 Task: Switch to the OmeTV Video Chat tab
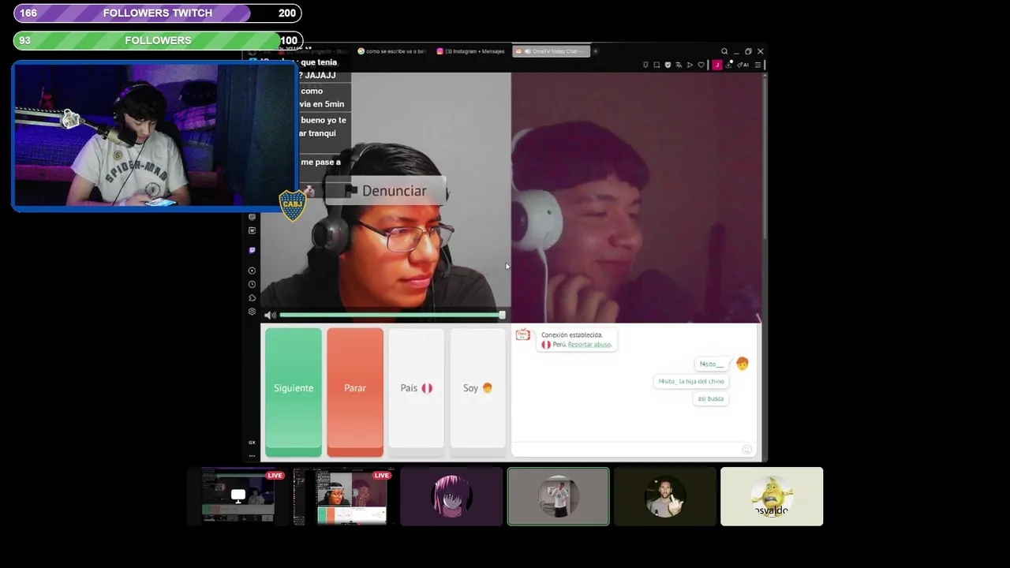pos(551,51)
